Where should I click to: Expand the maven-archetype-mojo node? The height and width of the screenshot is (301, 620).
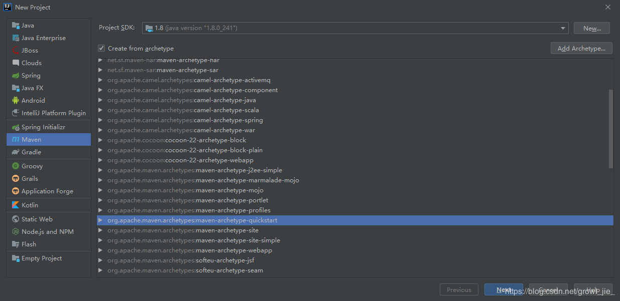[101, 190]
